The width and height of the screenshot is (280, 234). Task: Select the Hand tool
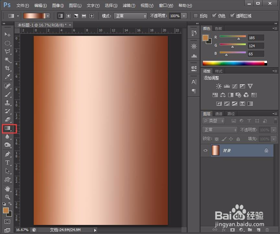[x=7, y=189]
